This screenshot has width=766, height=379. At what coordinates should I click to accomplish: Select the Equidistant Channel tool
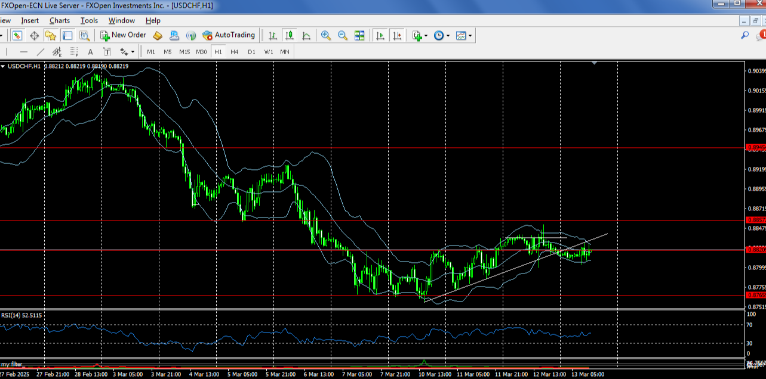[57, 52]
